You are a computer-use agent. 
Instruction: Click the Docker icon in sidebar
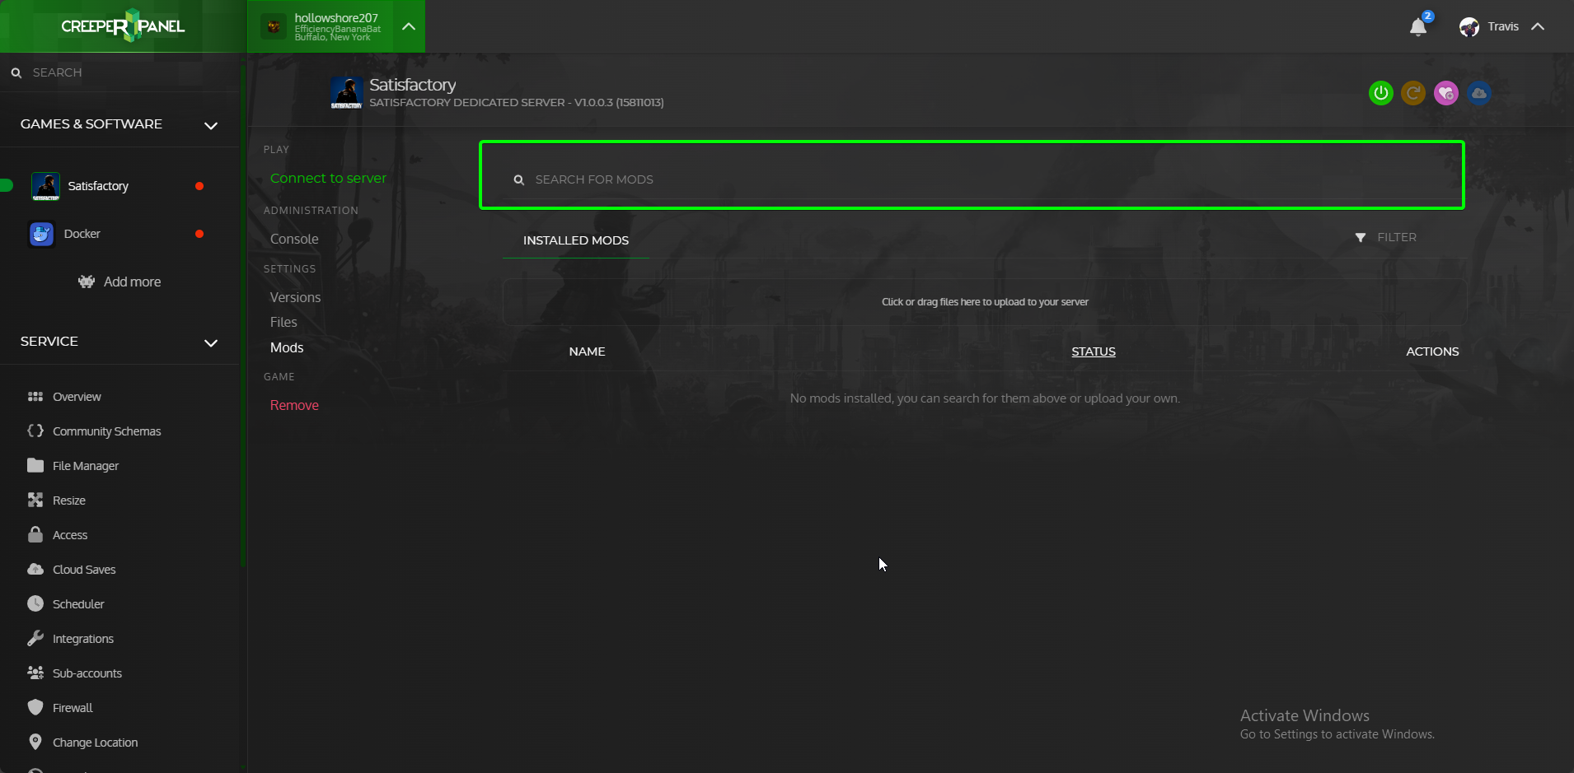[x=42, y=235]
